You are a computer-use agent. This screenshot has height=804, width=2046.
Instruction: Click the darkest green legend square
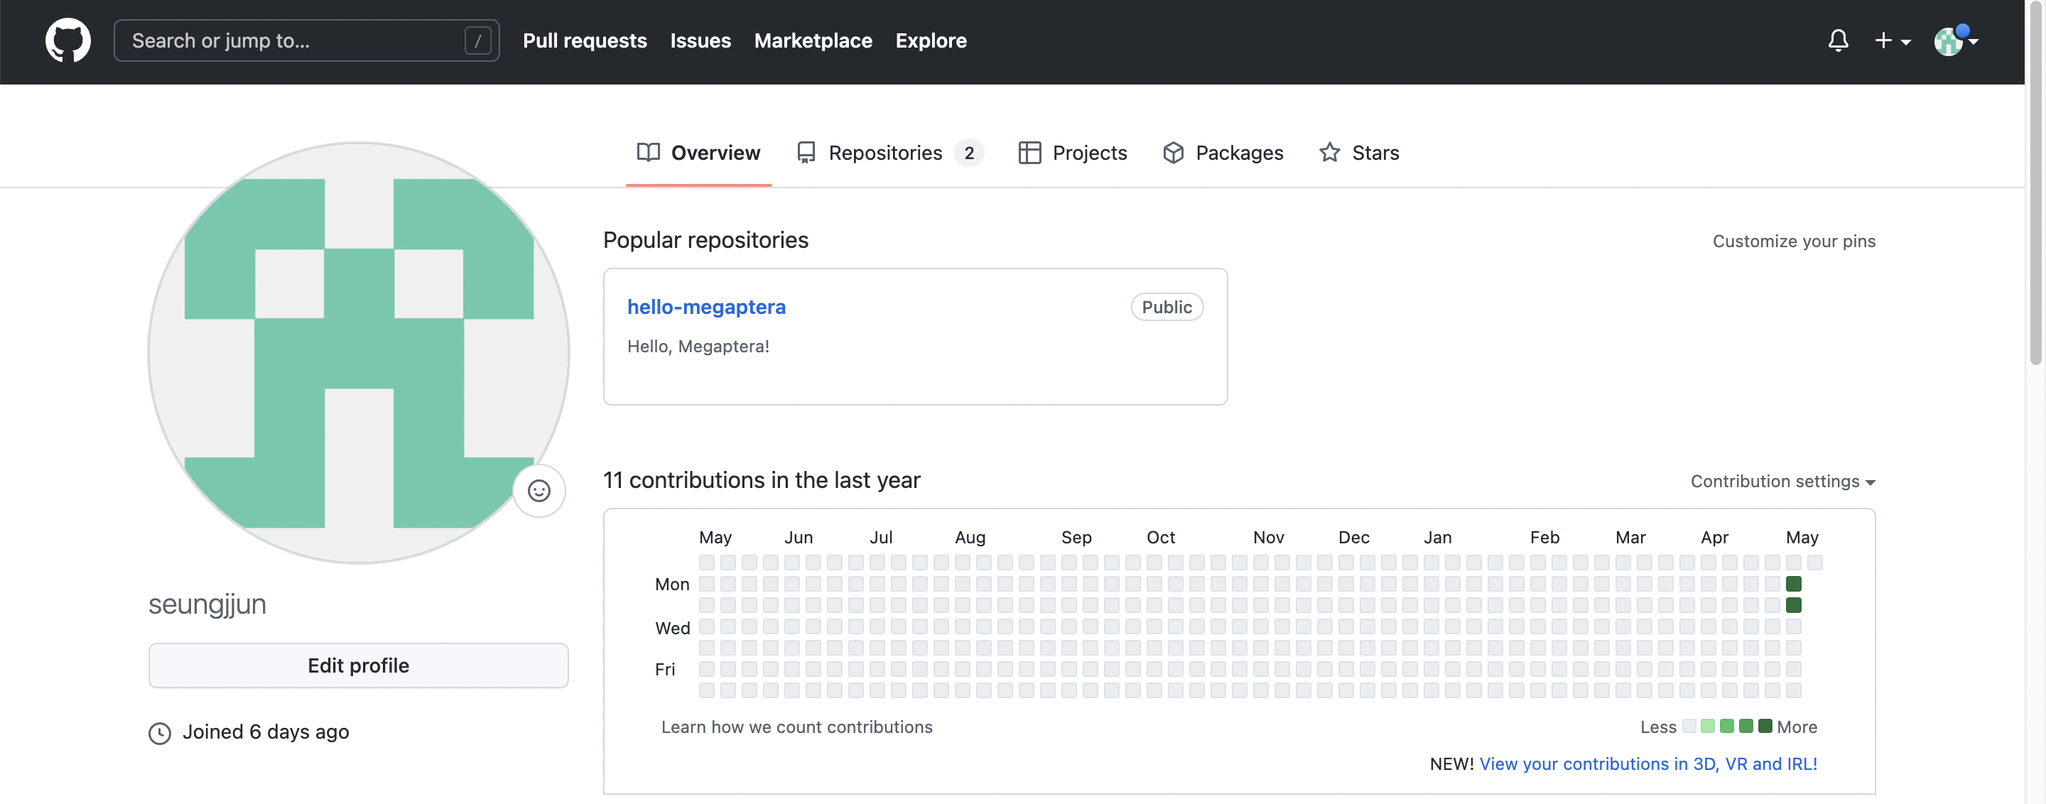pyautogui.click(x=1765, y=725)
